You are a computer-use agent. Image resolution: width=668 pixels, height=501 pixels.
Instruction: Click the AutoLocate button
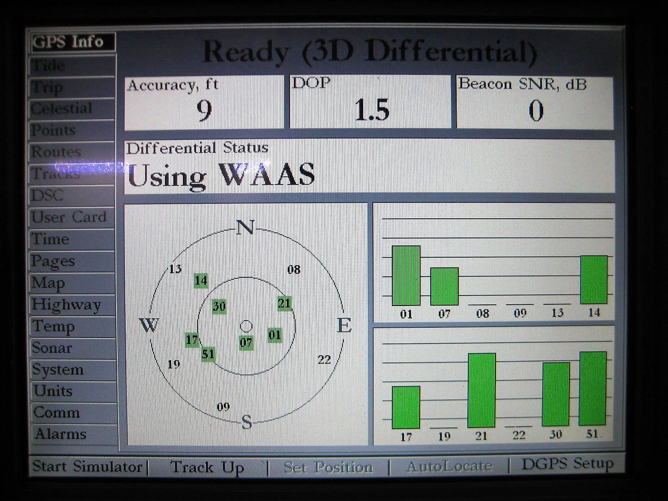449,466
